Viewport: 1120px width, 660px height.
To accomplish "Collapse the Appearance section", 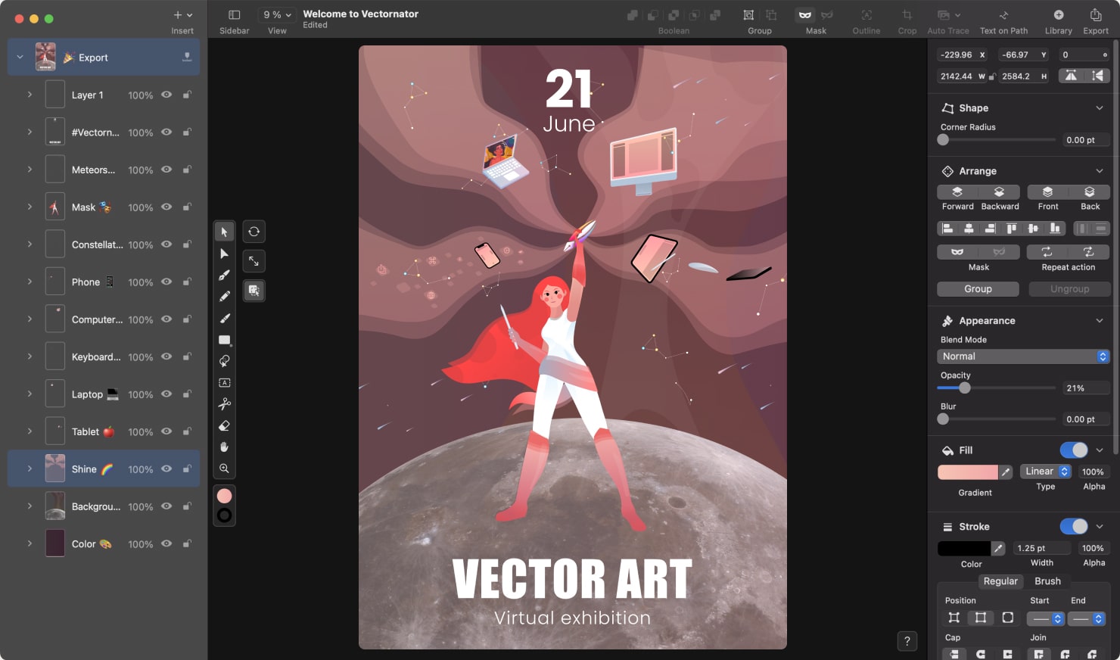I will (1100, 321).
